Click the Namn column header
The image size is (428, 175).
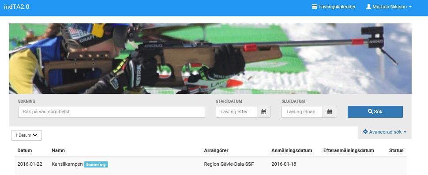[x=58, y=150]
